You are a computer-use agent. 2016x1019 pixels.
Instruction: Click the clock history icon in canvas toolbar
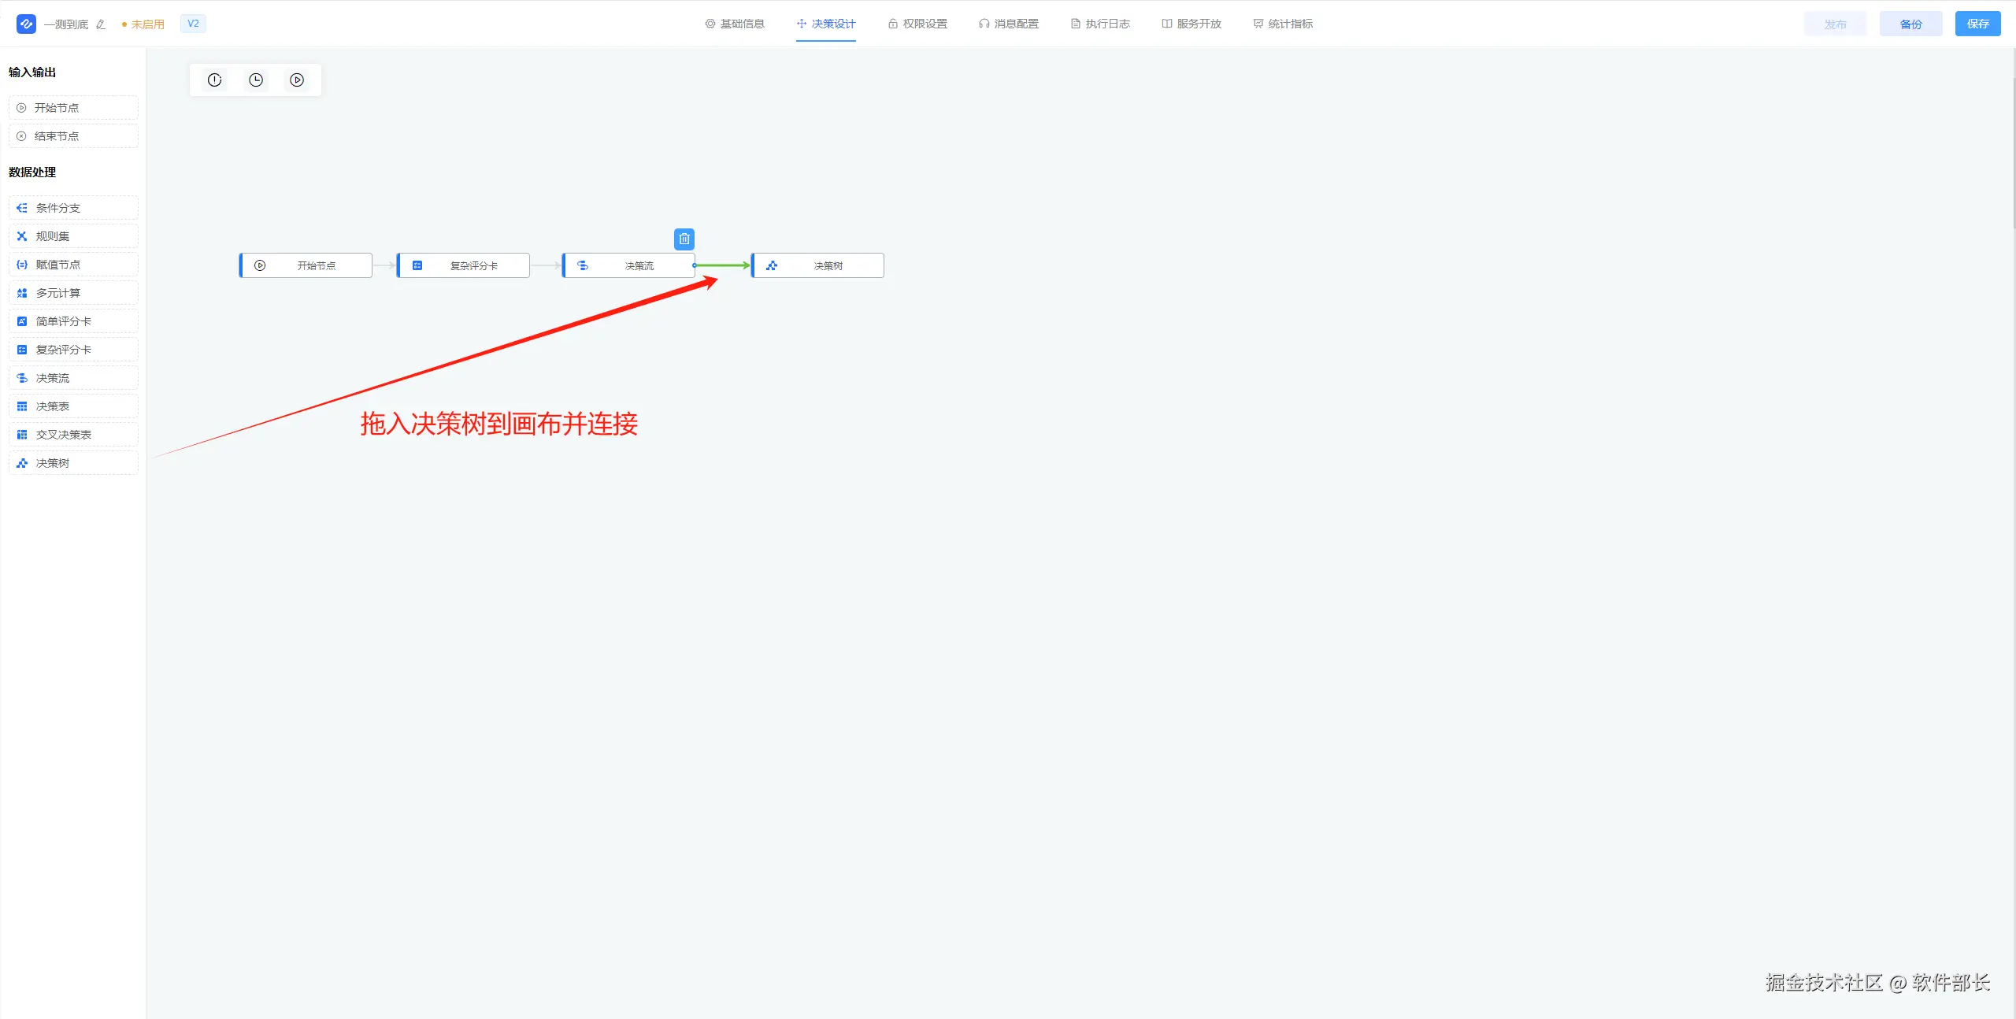(x=256, y=80)
